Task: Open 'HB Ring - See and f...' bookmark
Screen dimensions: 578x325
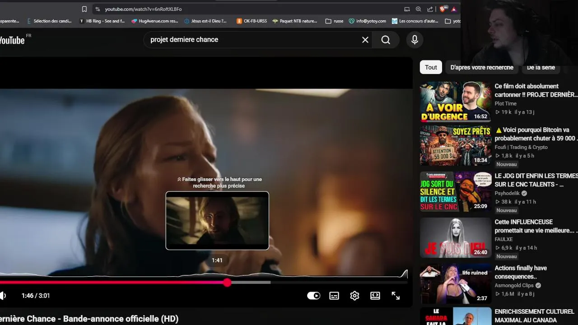Action: (102, 21)
